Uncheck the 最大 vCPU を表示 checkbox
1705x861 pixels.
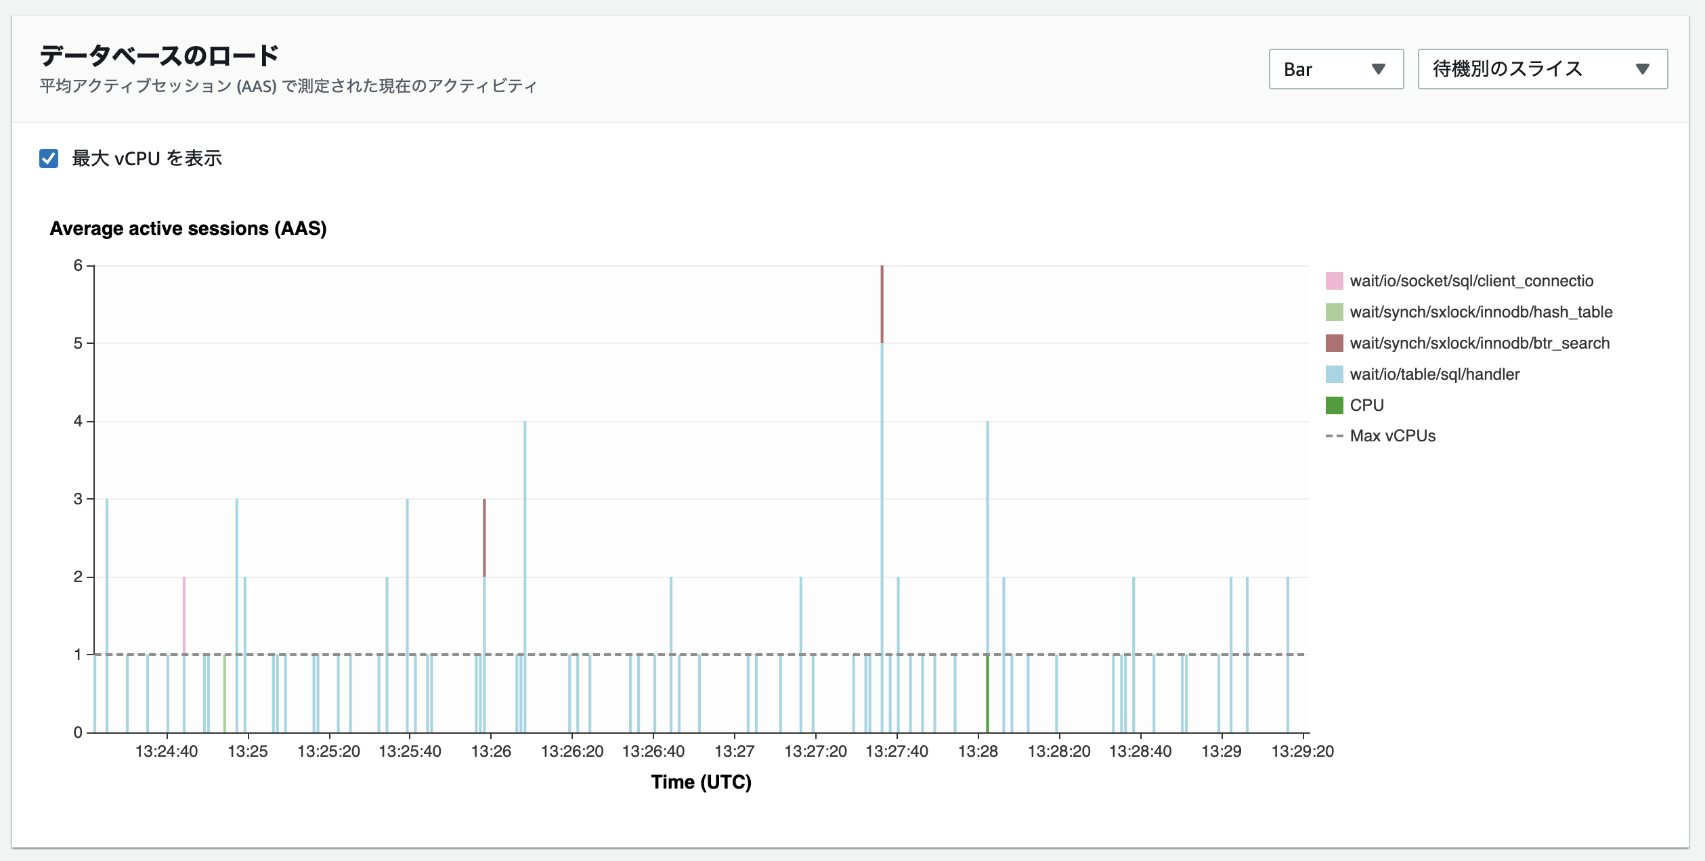[x=49, y=158]
